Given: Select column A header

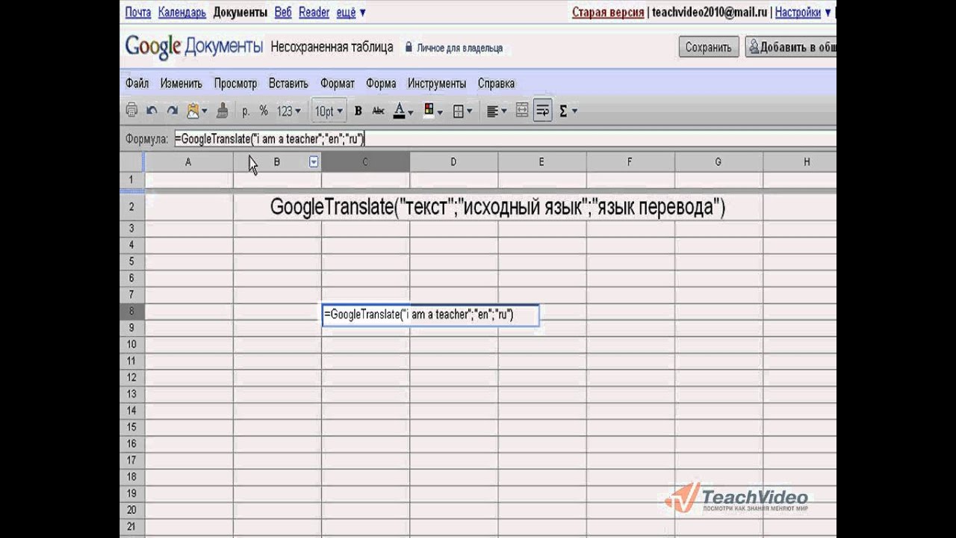Looking at the screenshot, I should coord(188,161).
